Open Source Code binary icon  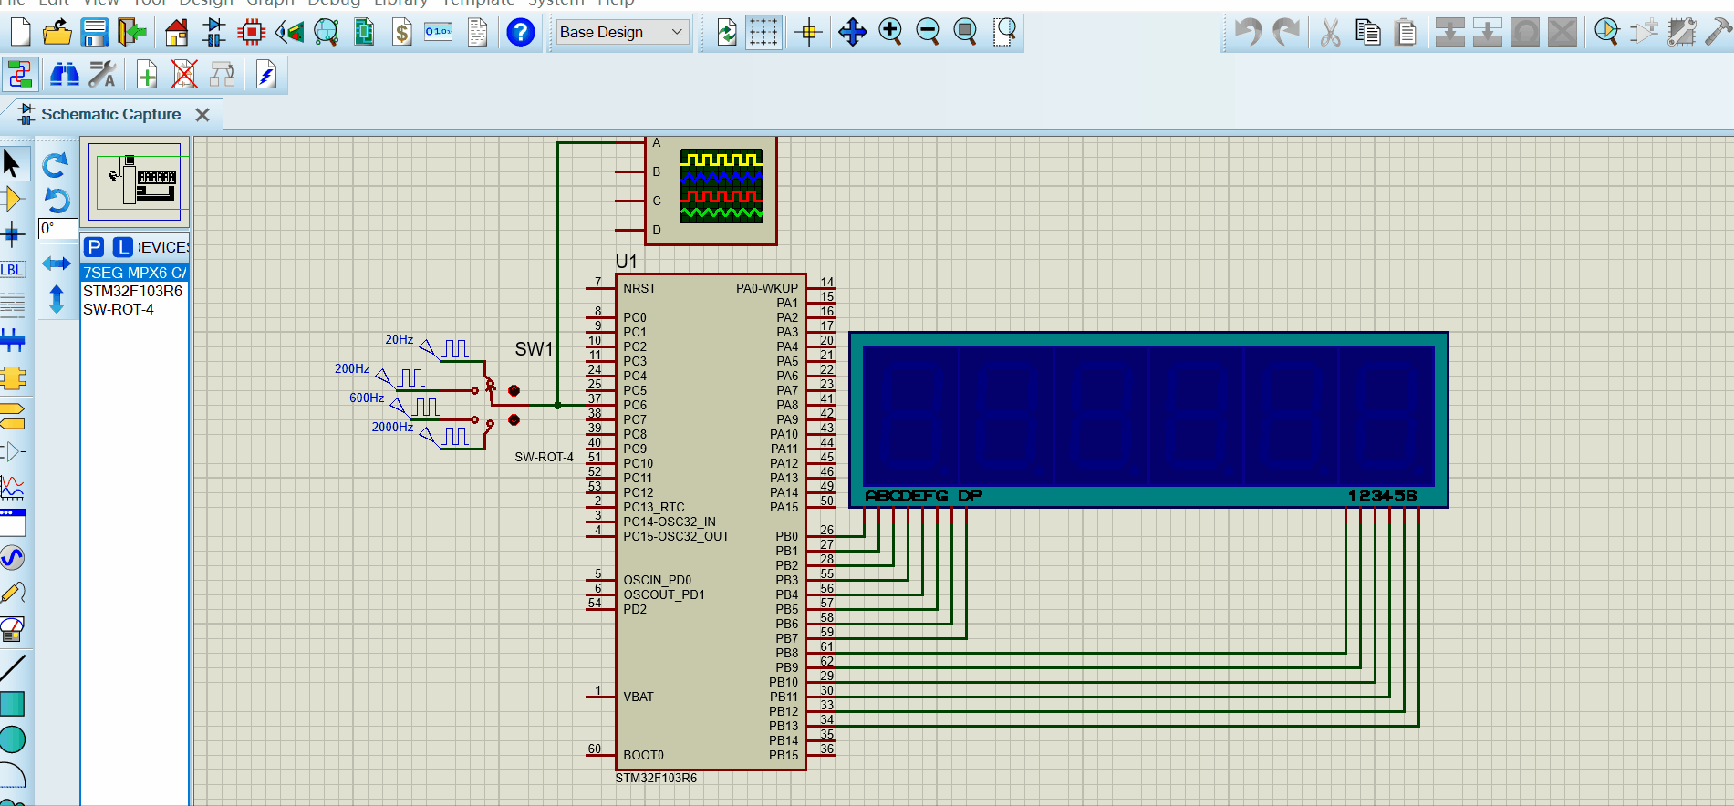click(439, 32)
